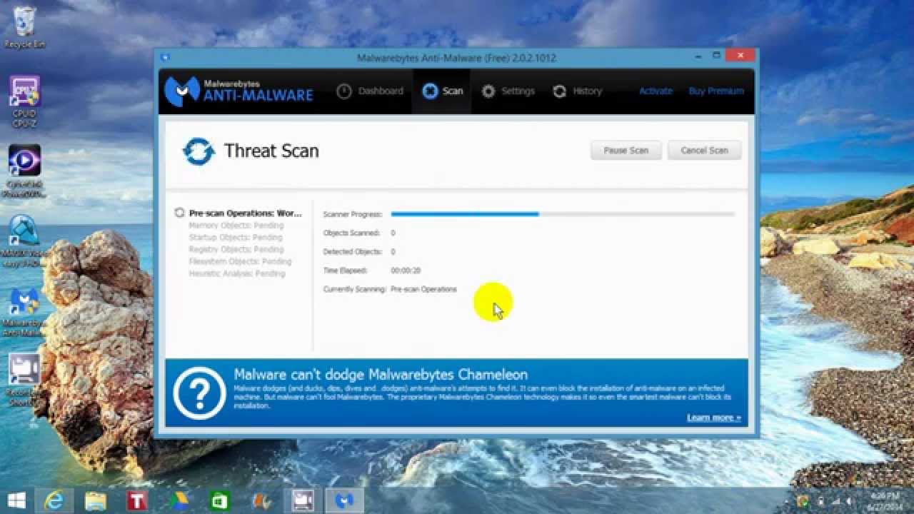Click the Activate link
The height and width of the screenshot is (514, 914).
(656, 91)
